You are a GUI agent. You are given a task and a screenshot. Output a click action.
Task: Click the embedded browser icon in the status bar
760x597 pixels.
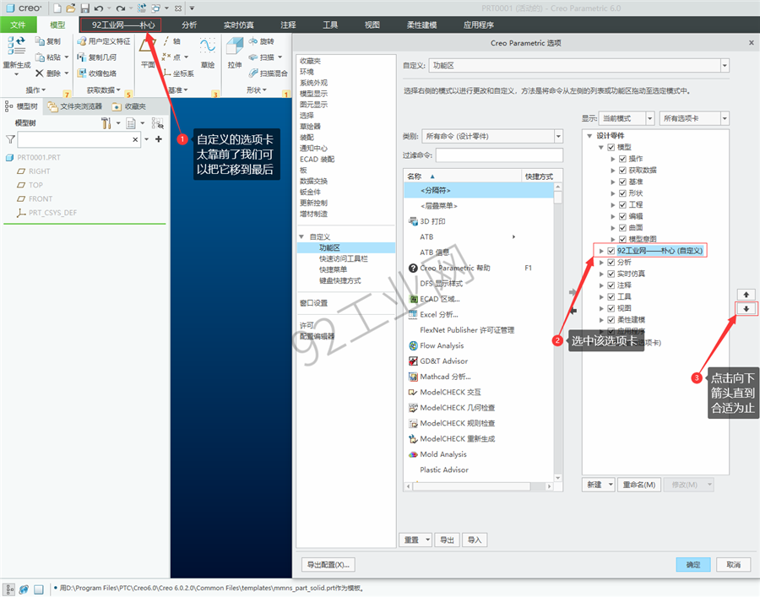pos(24,589)
